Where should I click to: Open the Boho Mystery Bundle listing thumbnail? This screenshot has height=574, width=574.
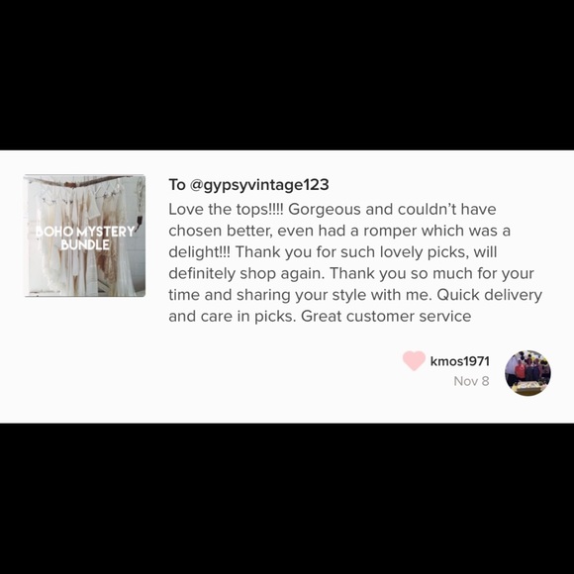(x=85, y=236)
